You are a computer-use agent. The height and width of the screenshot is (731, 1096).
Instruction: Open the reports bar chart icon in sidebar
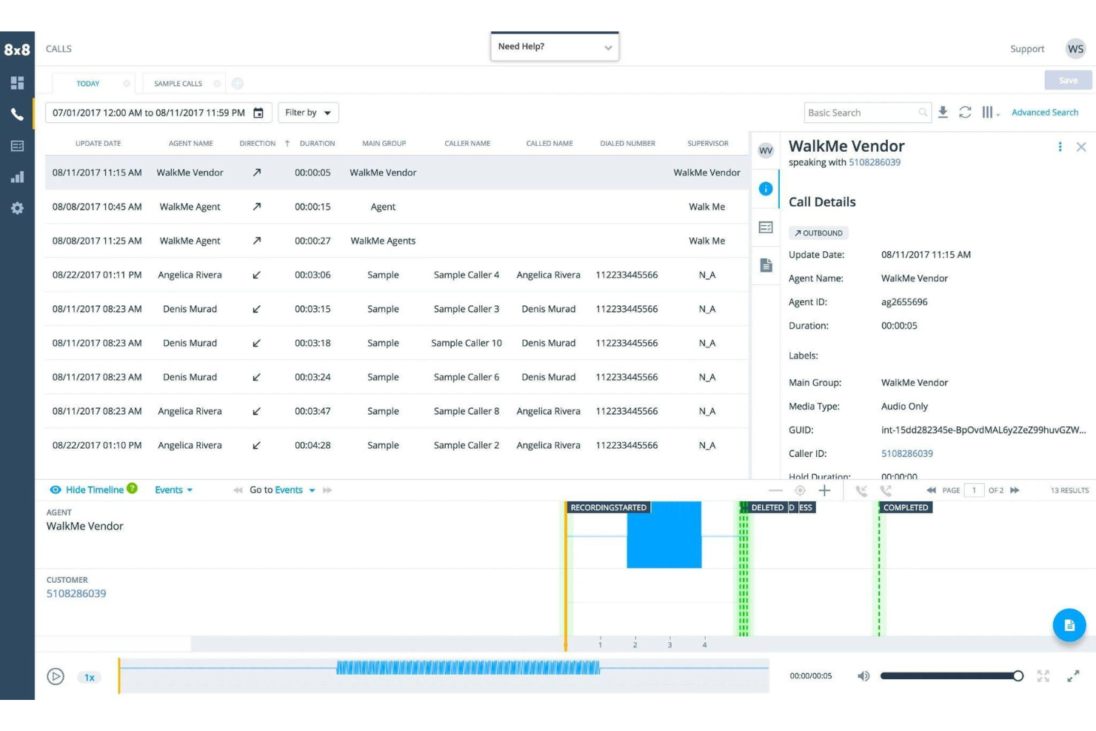(x=17, y=177)
